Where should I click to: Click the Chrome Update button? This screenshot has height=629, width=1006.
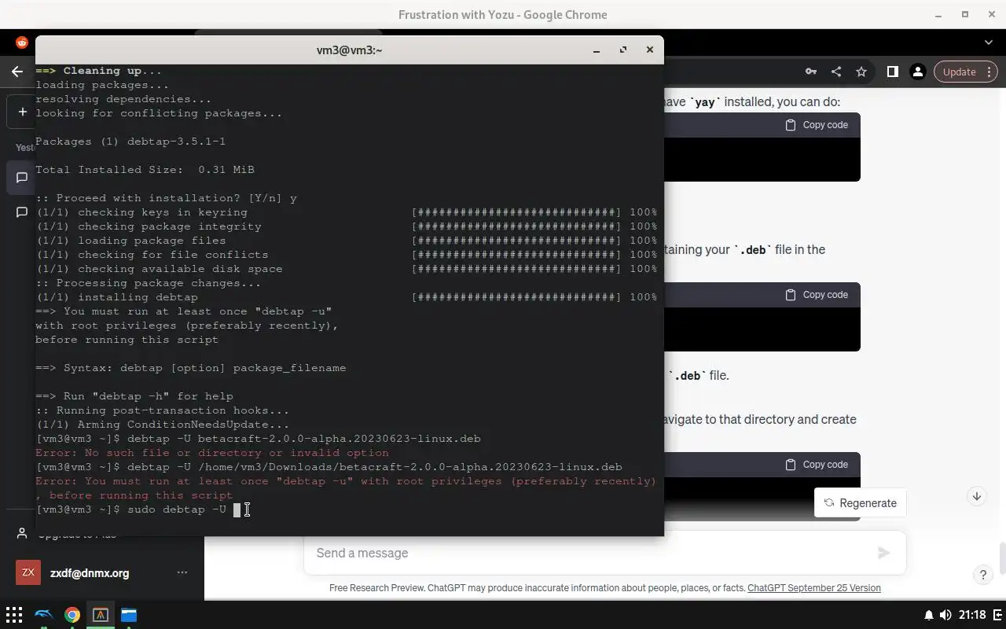(x=966, y=72)
